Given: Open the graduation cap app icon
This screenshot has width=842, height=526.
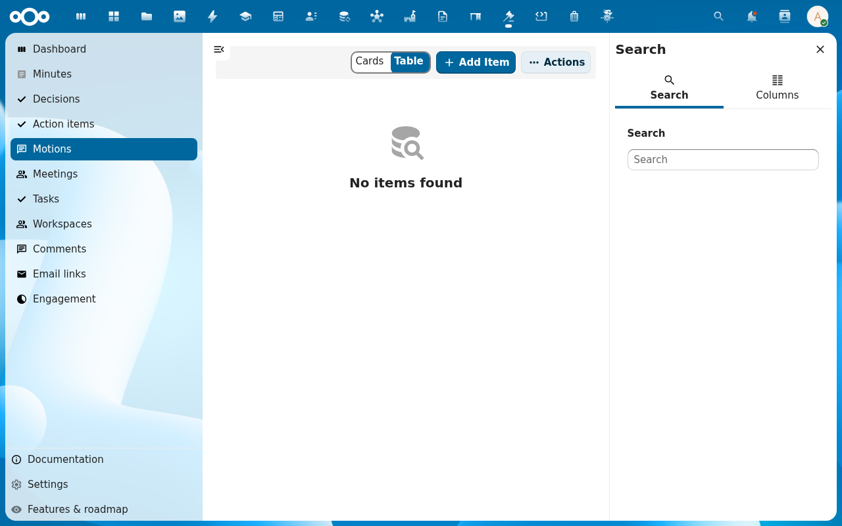Looking at the screenshot, I should (245, 16).
